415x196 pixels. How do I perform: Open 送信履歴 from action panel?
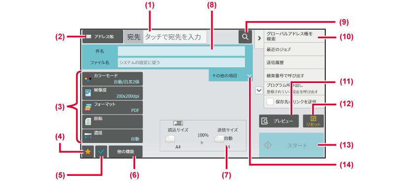[x=294, y=62]
